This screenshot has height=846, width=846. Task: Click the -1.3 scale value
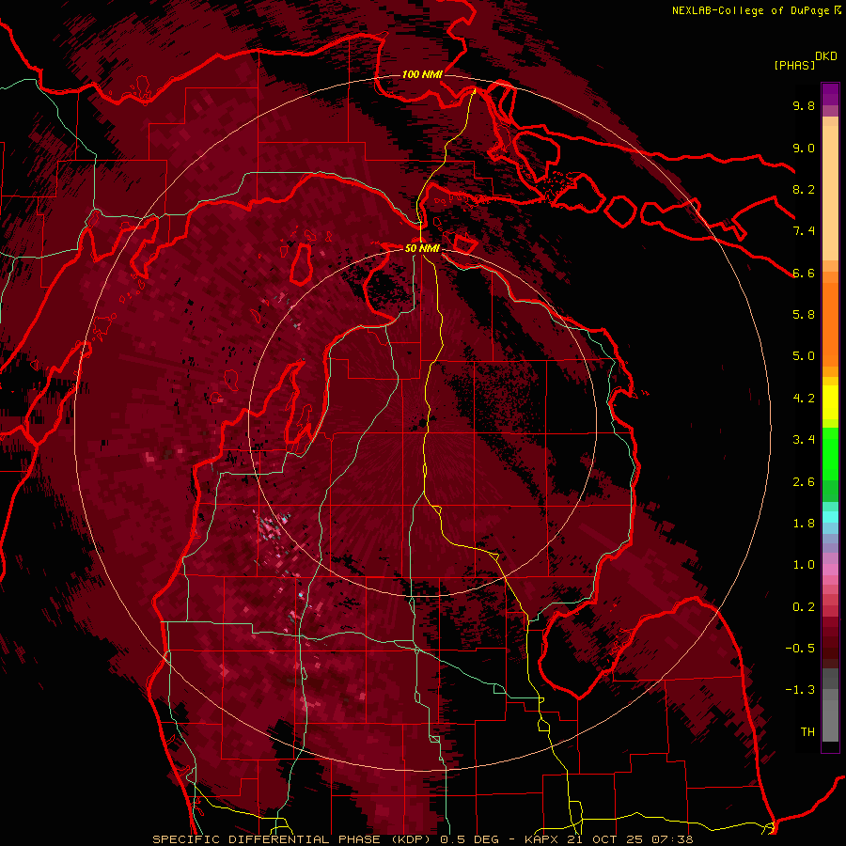[x=800, y=690]
